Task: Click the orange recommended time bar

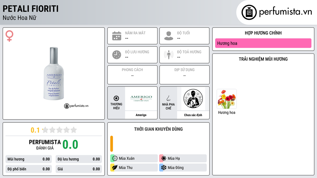Action: (111, 144)
